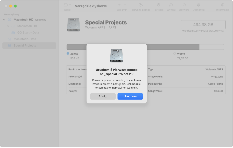Collapse the Macintosh HD woluminy group
This screenshot has height=148, width=233.
click(x=4, y=20)
